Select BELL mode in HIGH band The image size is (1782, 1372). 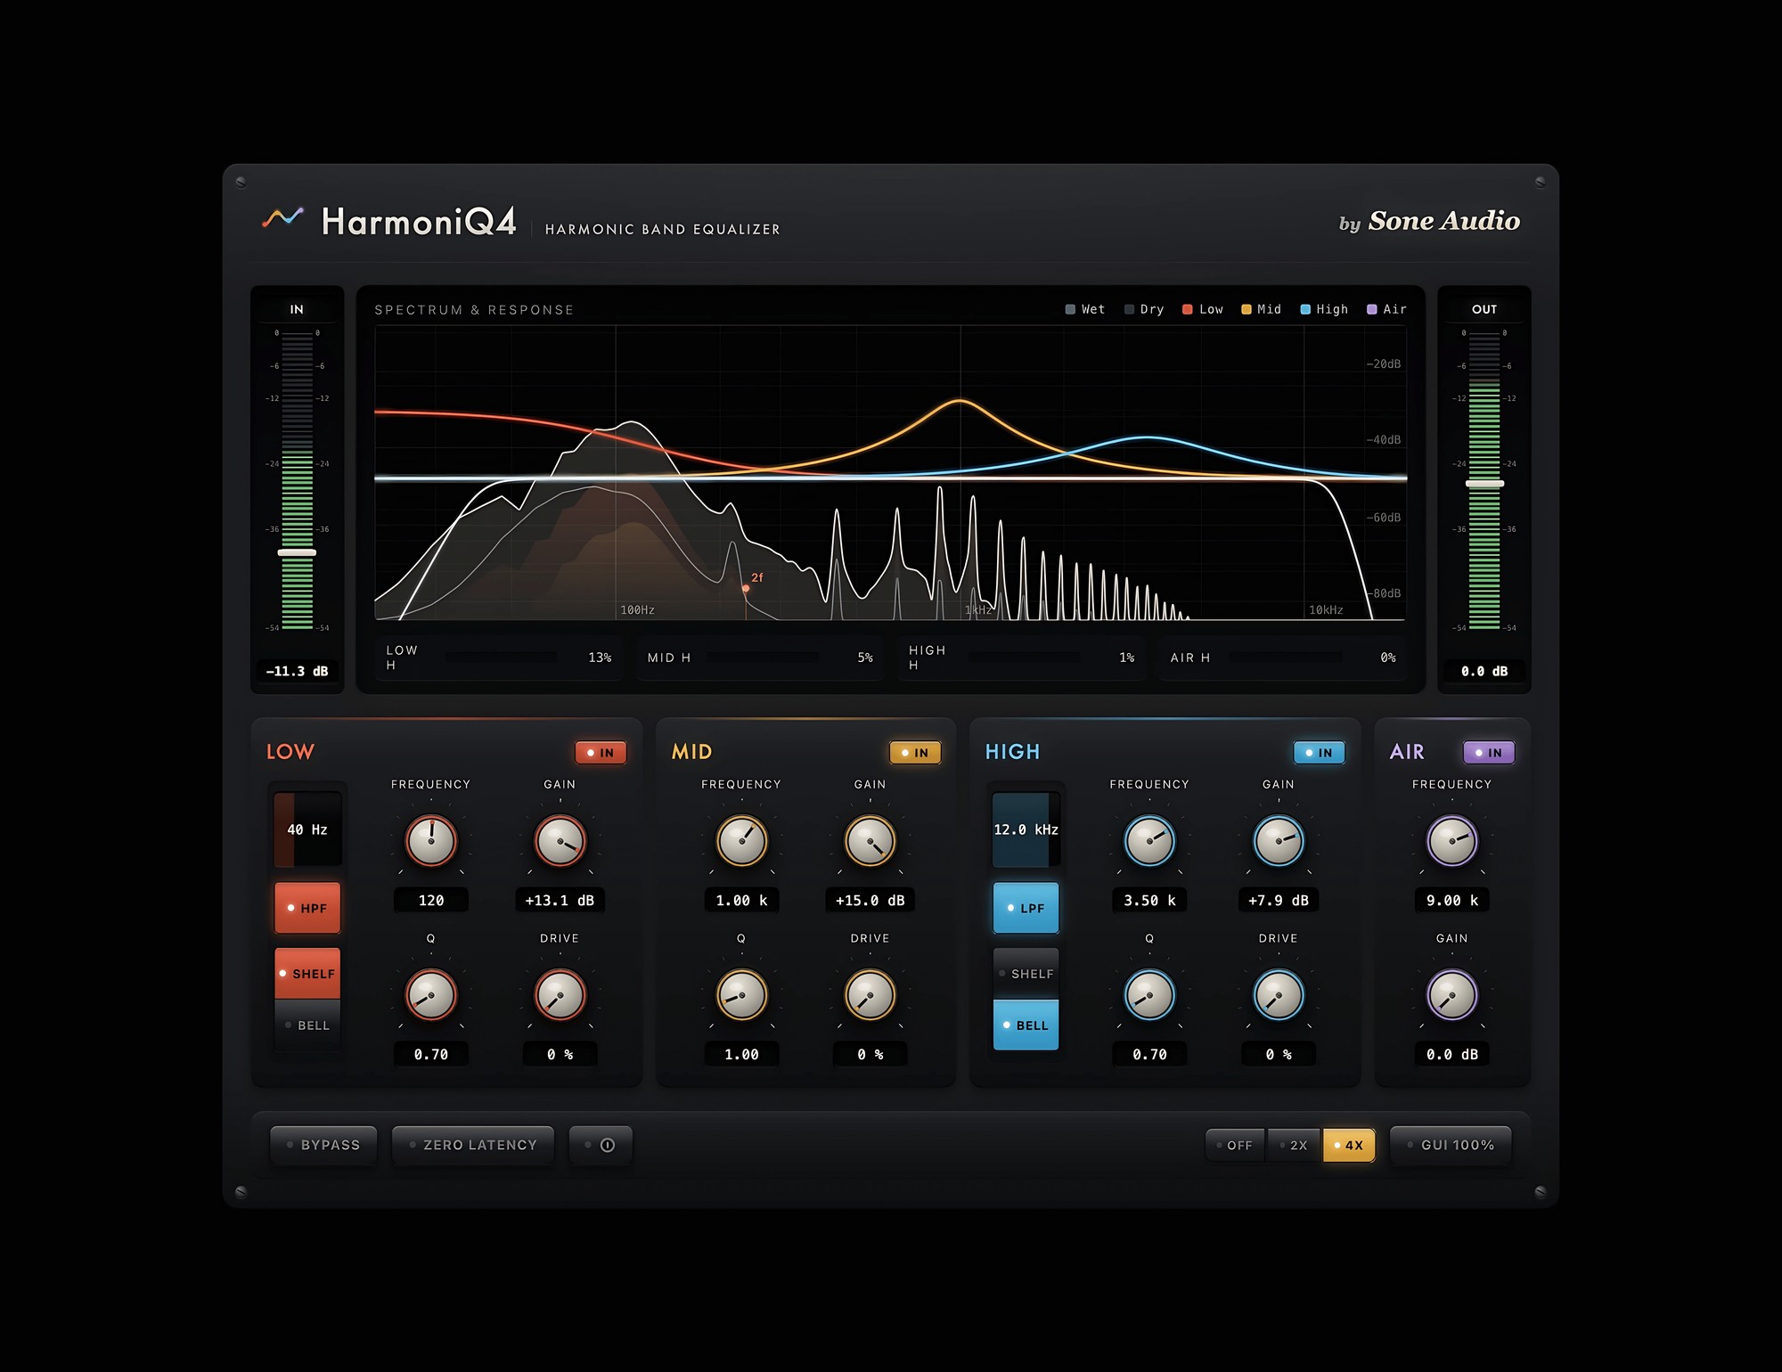tap(1026, 1025)
